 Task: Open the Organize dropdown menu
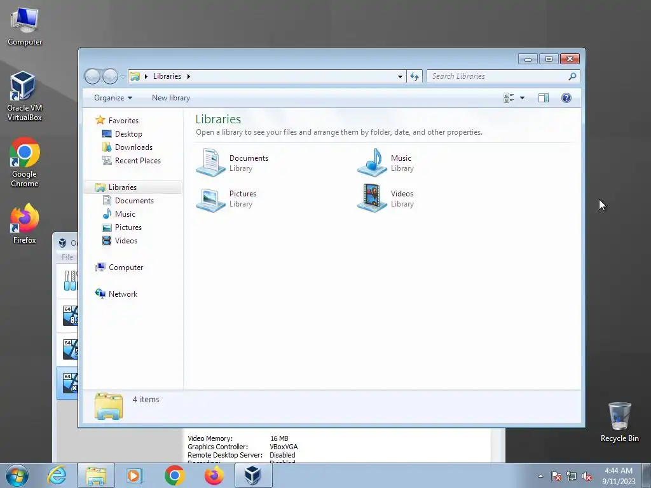(113, 98)
